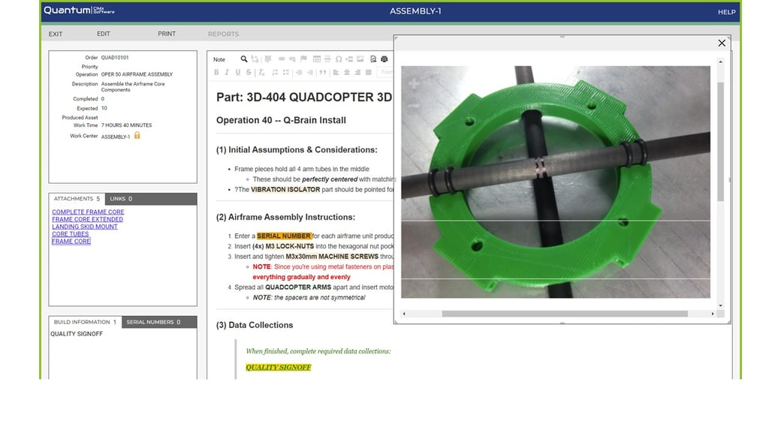Switch to the SERIAL NUMBERS tab
Viewport: 781px width, 439px height.
point(153,322)
